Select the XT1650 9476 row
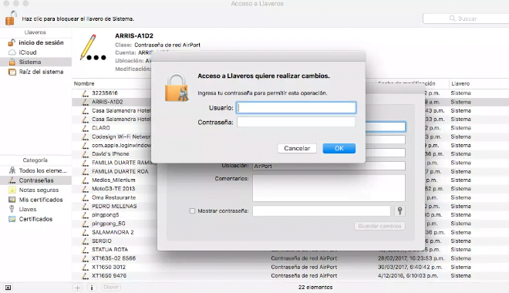This screenshot has width=509, height=293. 291,276
